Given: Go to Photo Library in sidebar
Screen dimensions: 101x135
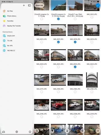Looking at the screenshot, I should tap(12, 16).
